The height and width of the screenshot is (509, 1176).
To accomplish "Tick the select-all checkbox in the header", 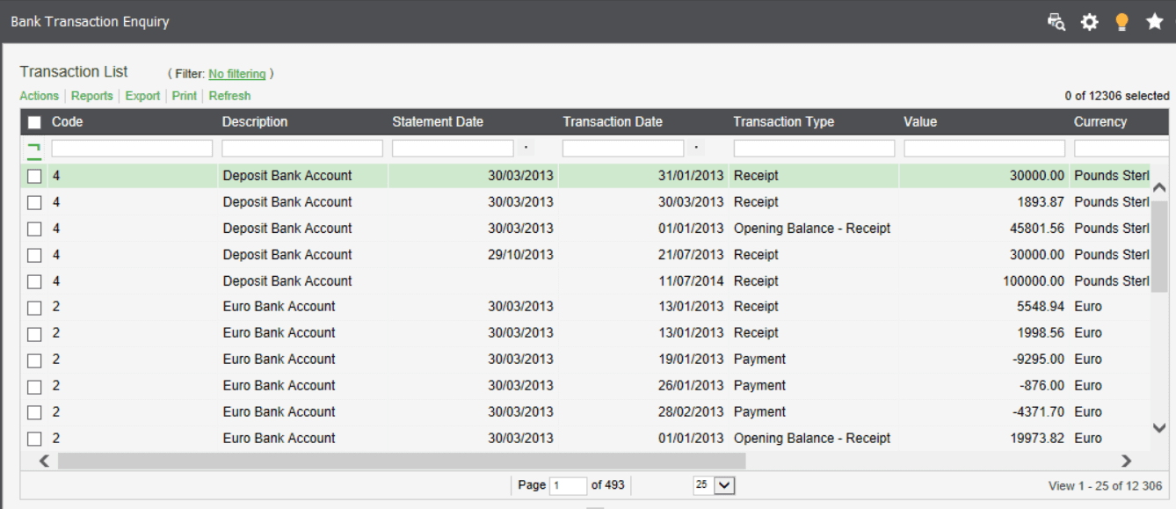I will click(34, 122).
